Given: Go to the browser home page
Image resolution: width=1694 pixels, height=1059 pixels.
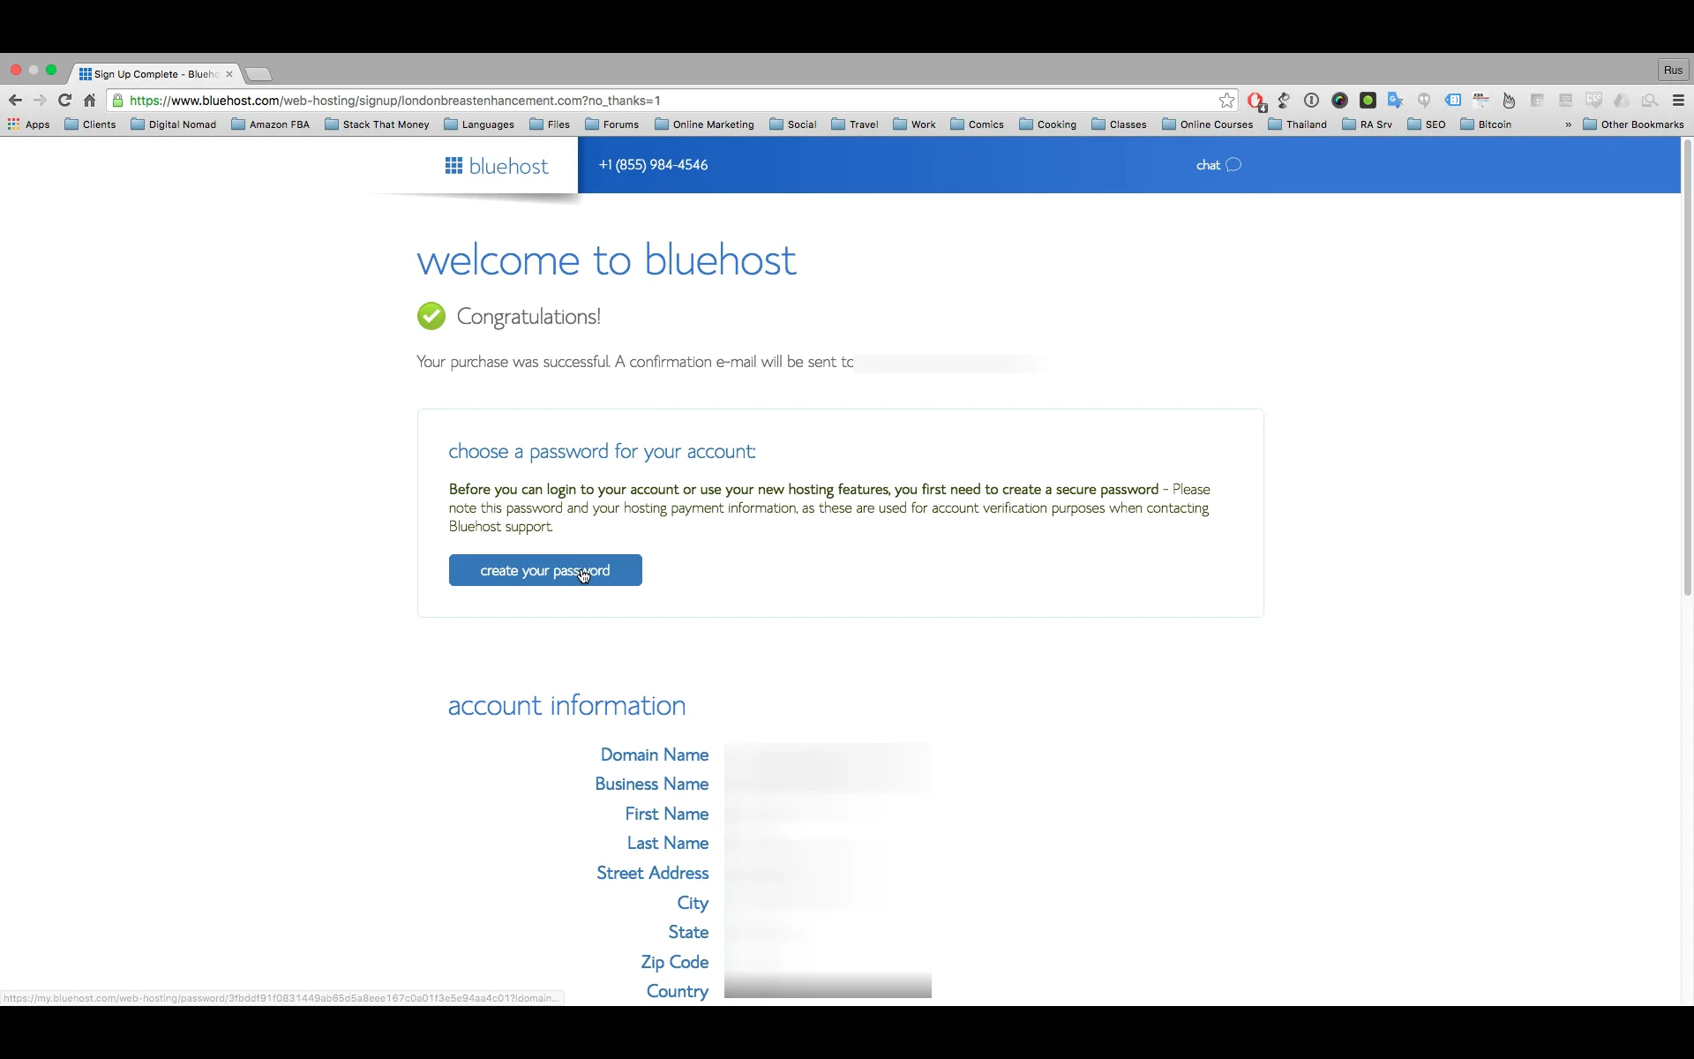Looking at the screenshot, I should click(x=89, y=101).
